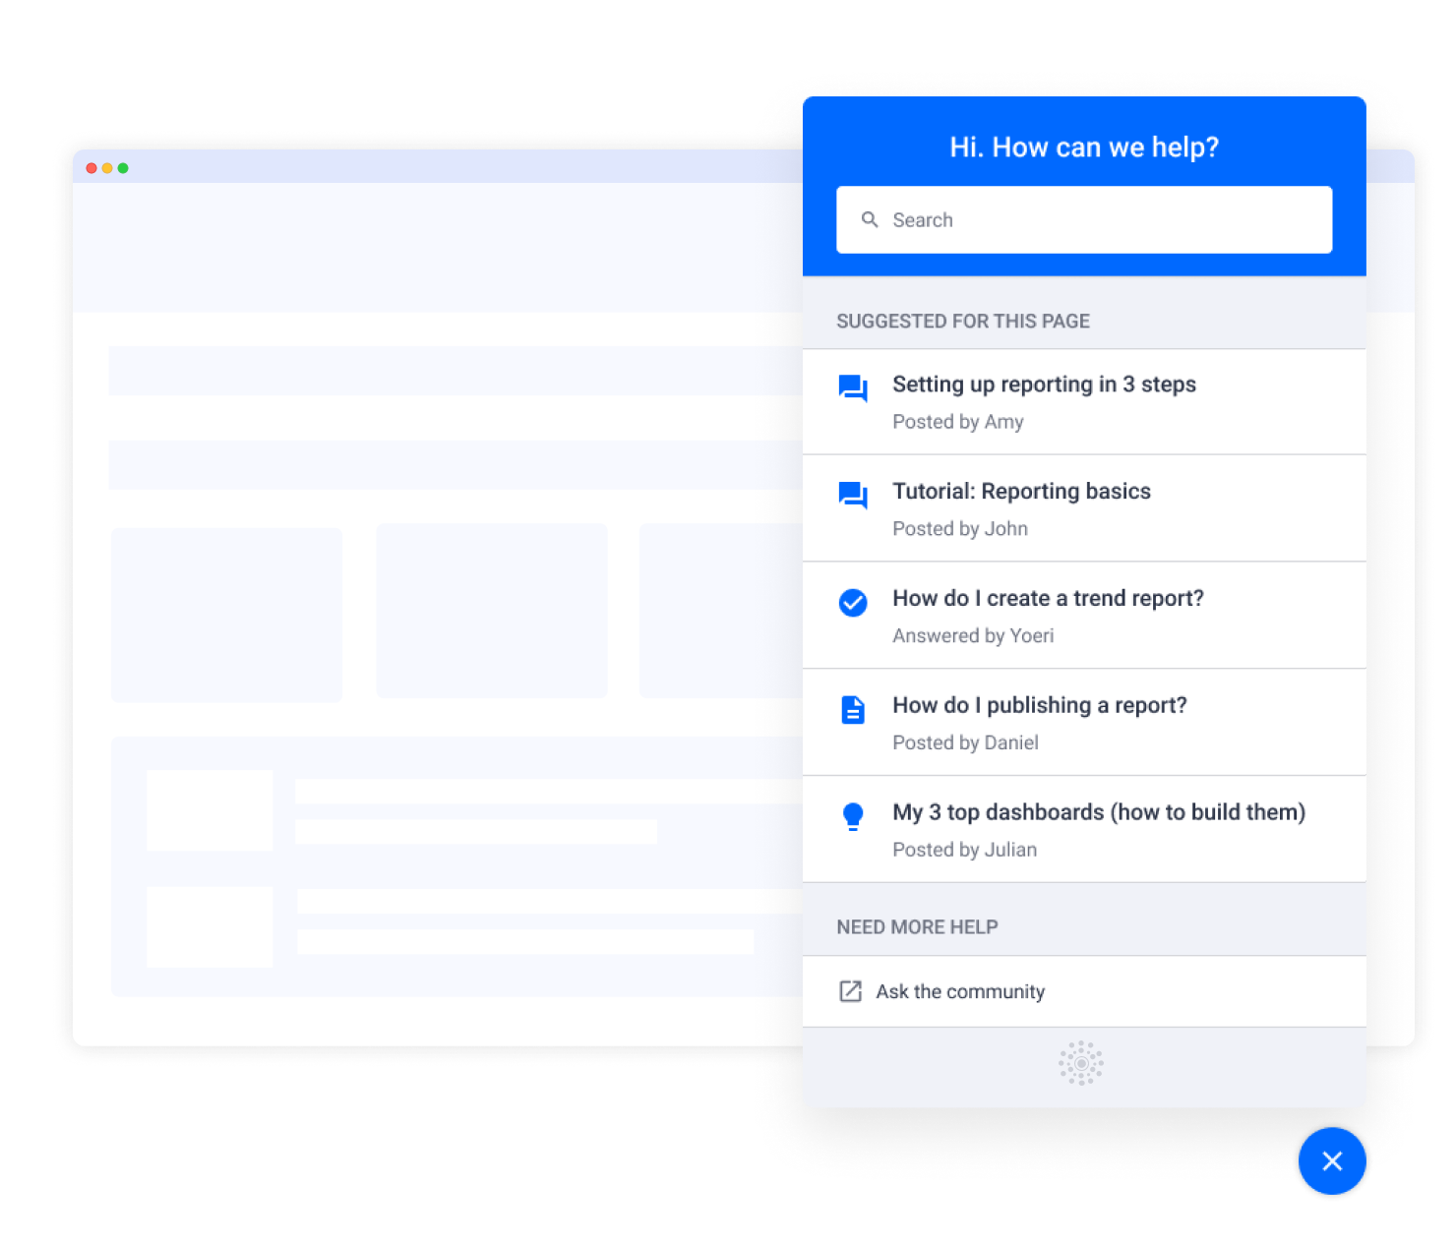Click the chat icon beside 'Setting up reporting in 3 steps'
The width and height of the screenshot is (1456, 1245).
point(853,389)
